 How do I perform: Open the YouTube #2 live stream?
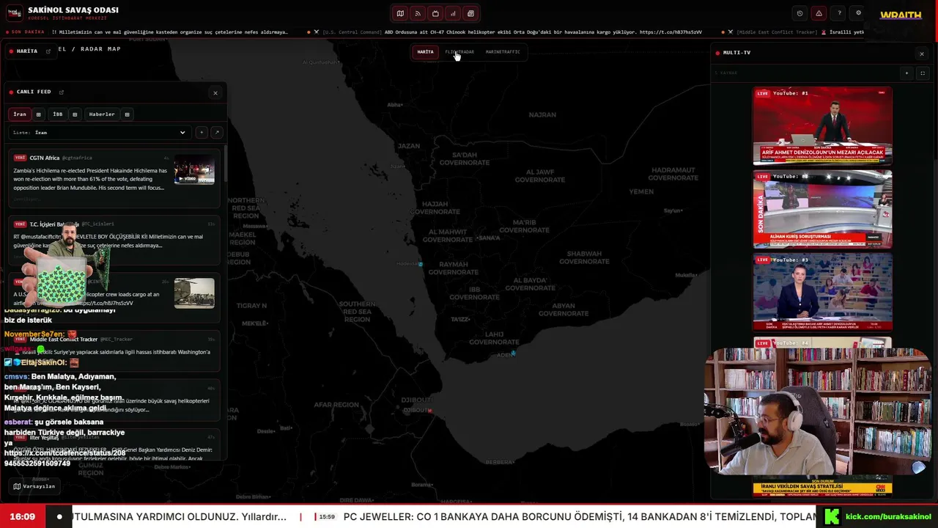click(x=822, y=209)
